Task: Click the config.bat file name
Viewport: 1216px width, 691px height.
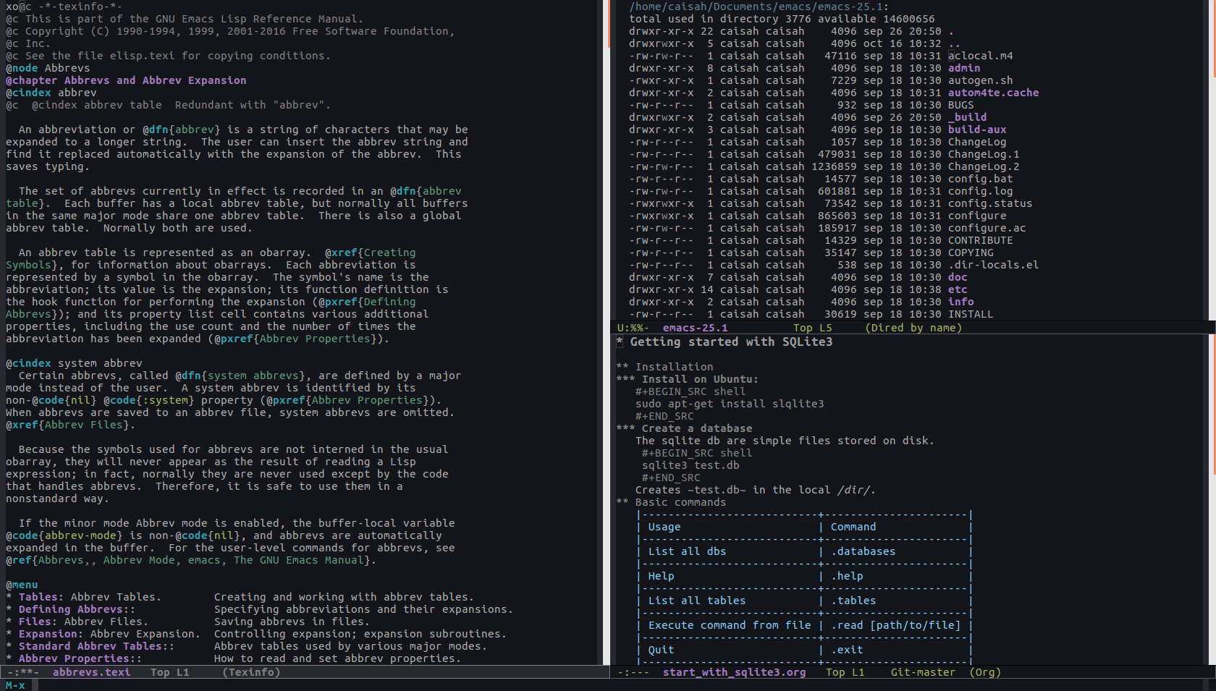Action: [x=981, y=179]
